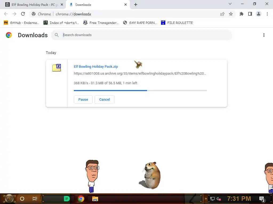
Task: Reload the Downloads page
Action: tap(23, 14)
